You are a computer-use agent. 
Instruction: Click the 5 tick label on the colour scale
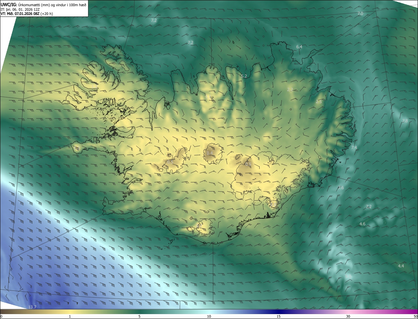point(139,316)
